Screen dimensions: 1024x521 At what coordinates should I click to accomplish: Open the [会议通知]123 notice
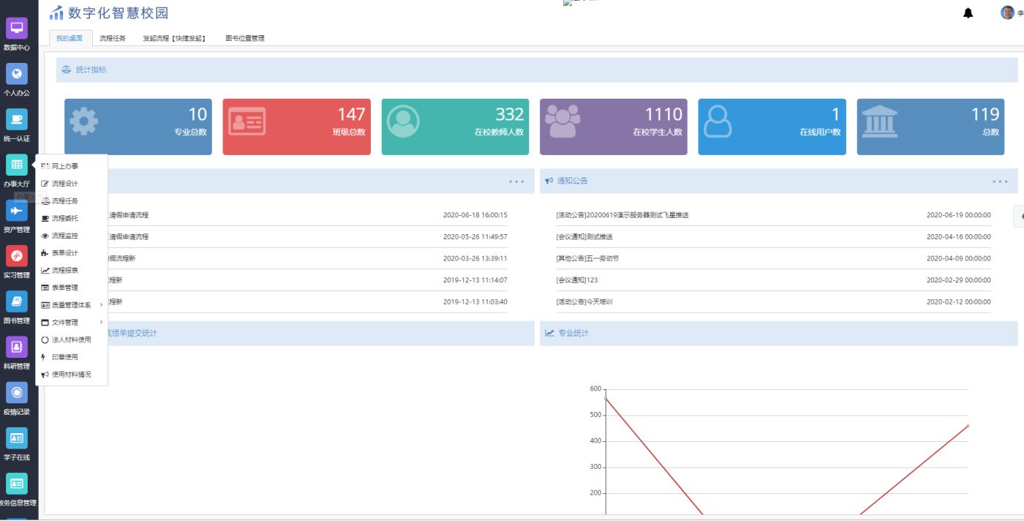[577, 280]
